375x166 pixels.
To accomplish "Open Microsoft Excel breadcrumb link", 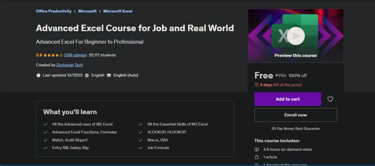I will [118, 11].
